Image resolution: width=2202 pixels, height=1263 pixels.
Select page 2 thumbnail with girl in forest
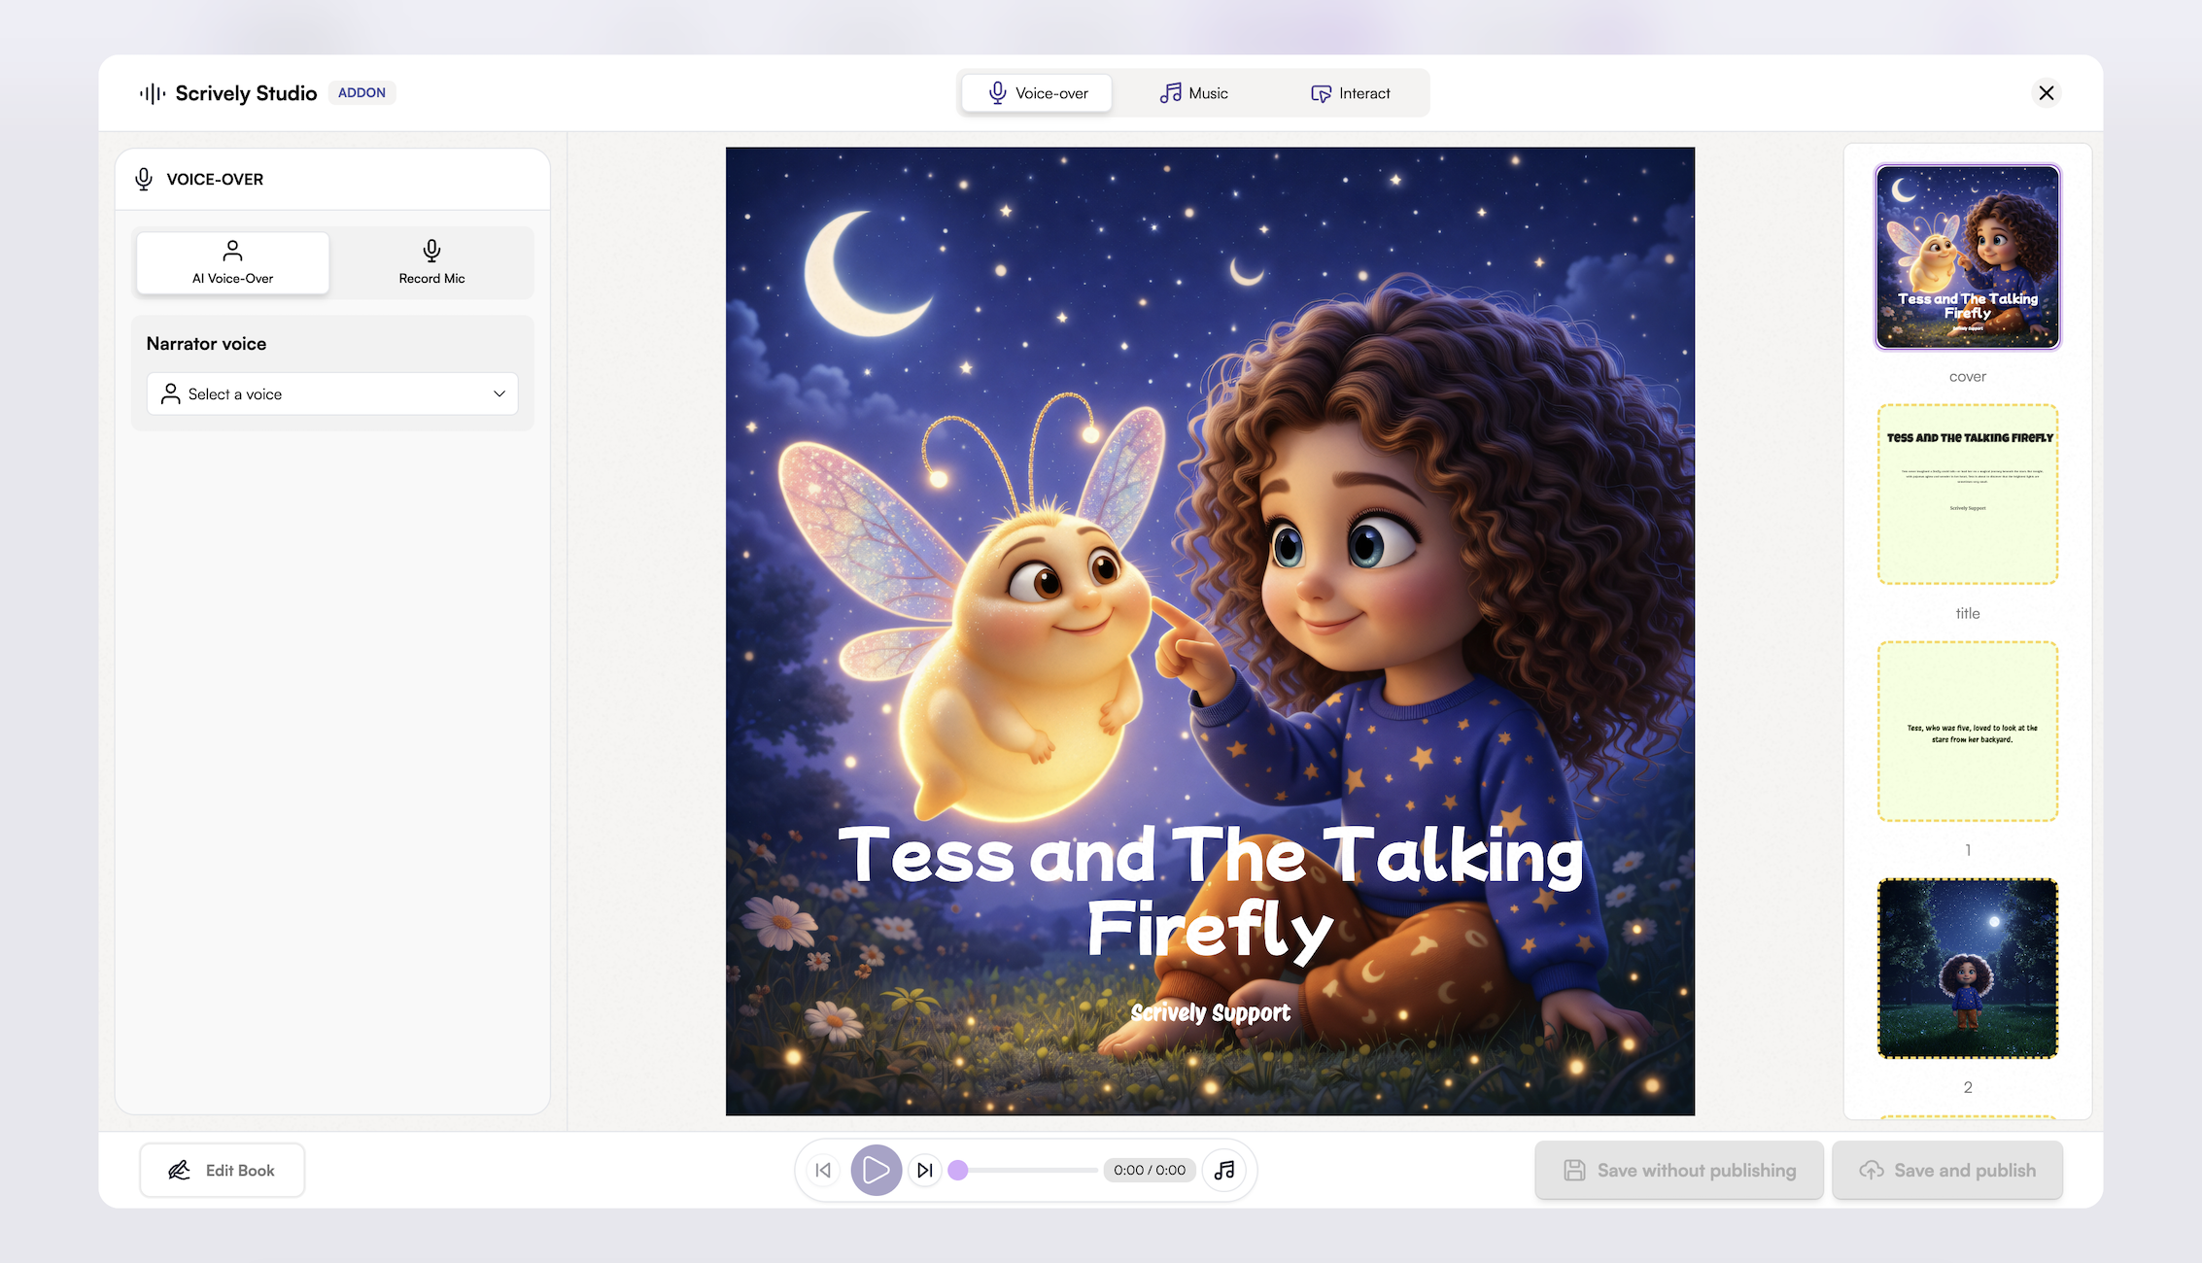(1968, 969)
